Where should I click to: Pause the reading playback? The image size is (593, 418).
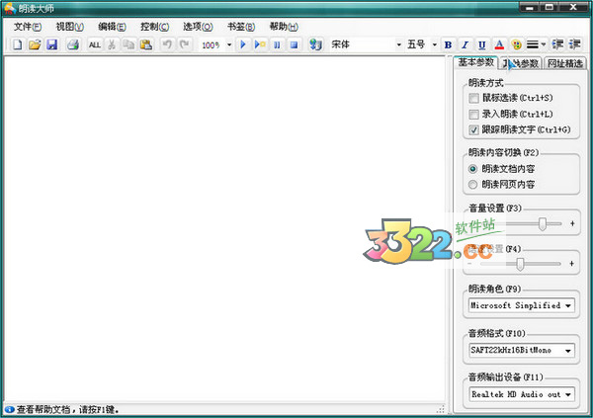point(277,45)
